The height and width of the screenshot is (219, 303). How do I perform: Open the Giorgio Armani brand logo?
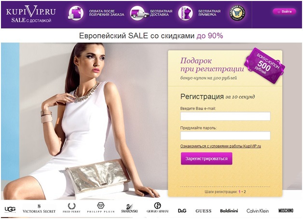(157, 207)
